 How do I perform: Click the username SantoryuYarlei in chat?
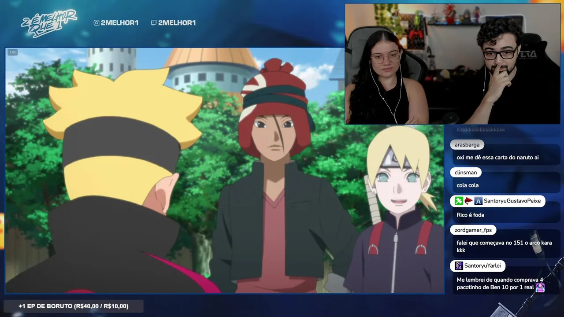point(482,266)
